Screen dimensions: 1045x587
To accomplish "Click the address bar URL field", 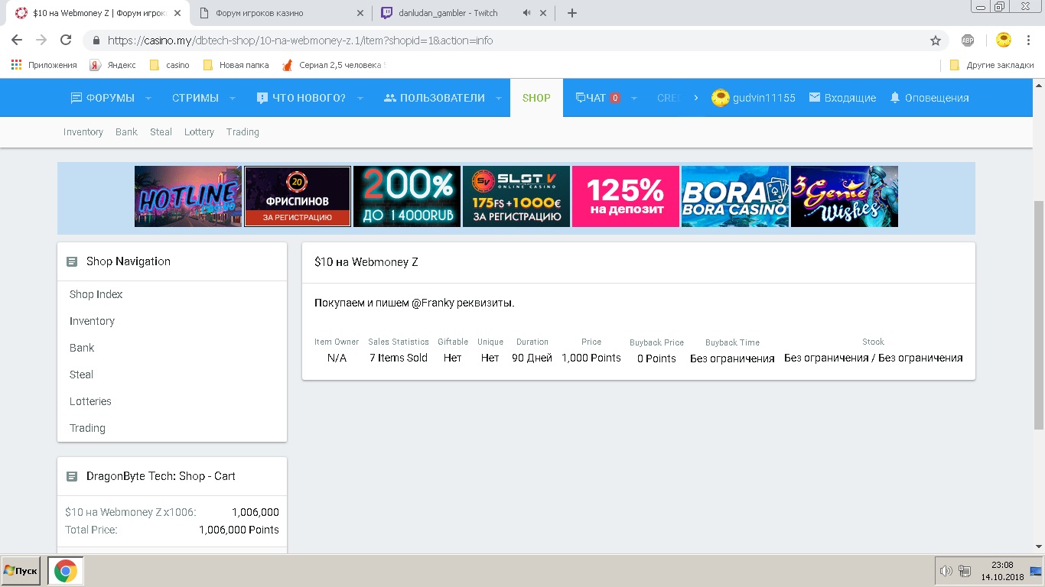I will pos(505,41).
